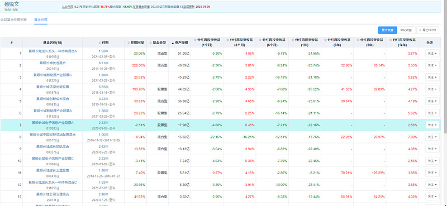Sort by 分红再投资收益 (5年) arrows icon
The image size is (447, 206).
point(358,40)
